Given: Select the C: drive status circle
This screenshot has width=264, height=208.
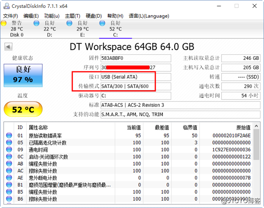Looking at the screenshot, I should 102,23.
